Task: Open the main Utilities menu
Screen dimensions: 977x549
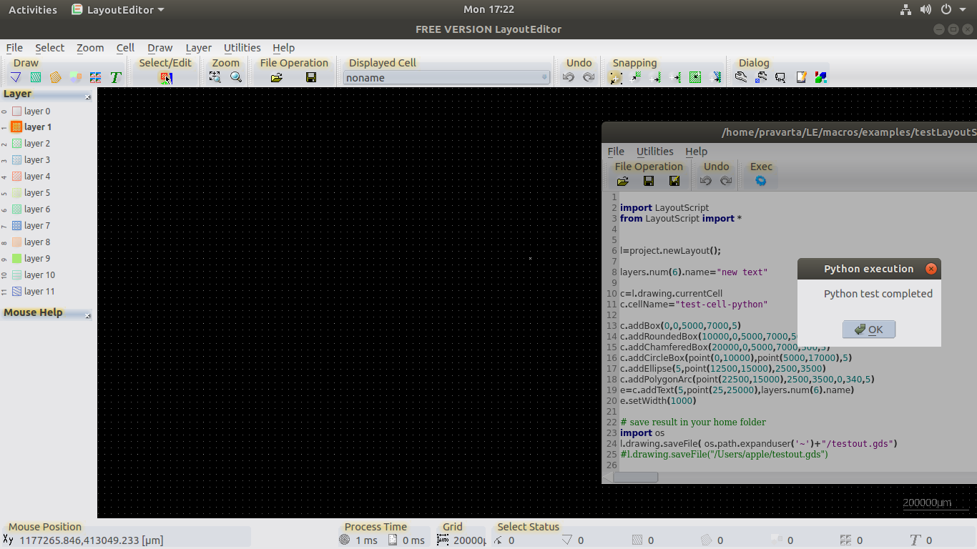Action: pos(242,48)
